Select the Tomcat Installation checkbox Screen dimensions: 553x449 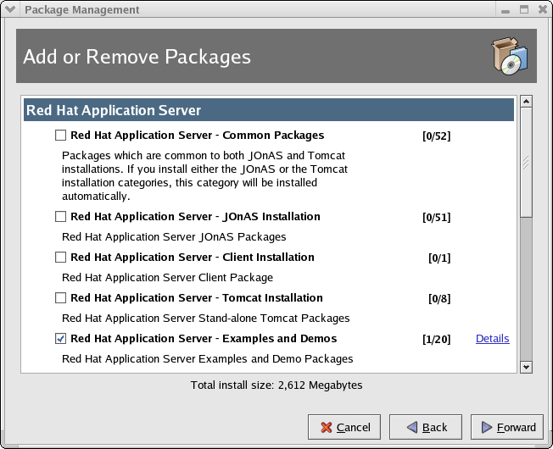[60, 297]
